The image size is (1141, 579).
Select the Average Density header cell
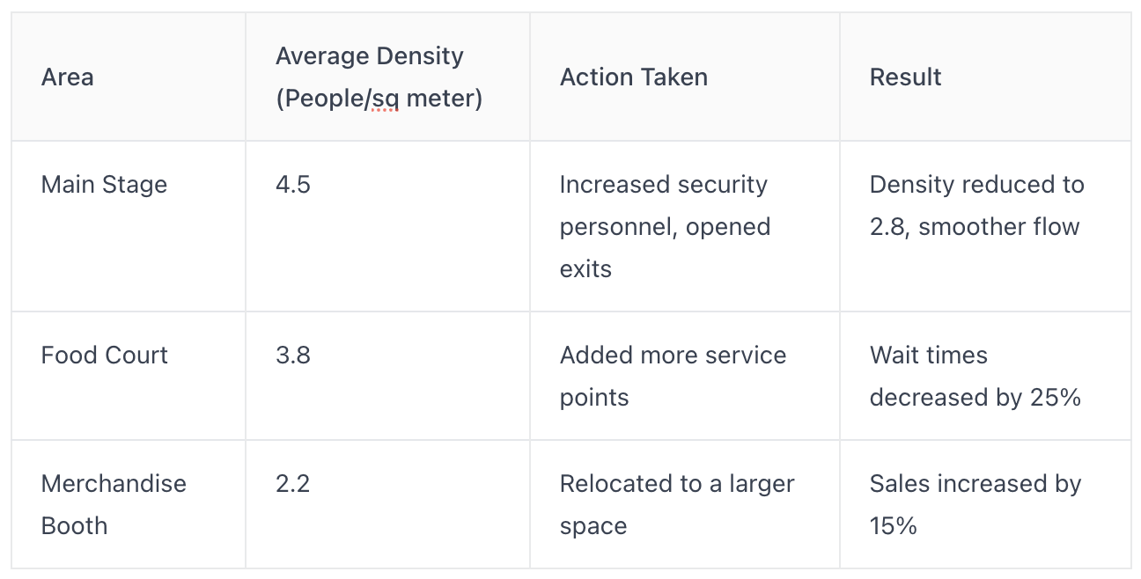[387, 77]
